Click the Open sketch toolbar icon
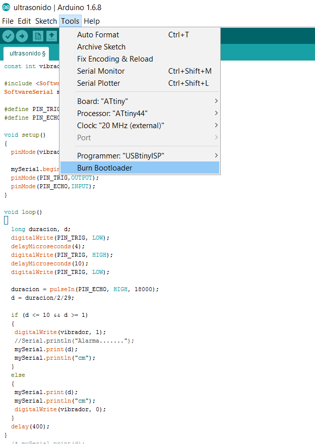315x444 pixels. pyautogui.click(x=51, y=36)
